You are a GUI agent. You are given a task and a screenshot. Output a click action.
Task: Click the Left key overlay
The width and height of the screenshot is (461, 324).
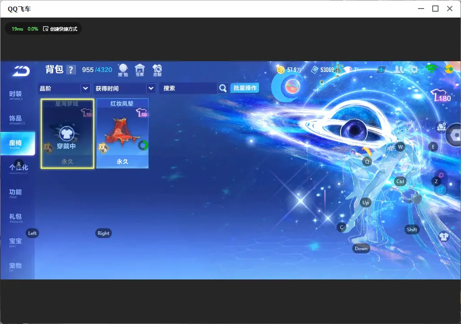pyautogui.click(x=32, y=233)
